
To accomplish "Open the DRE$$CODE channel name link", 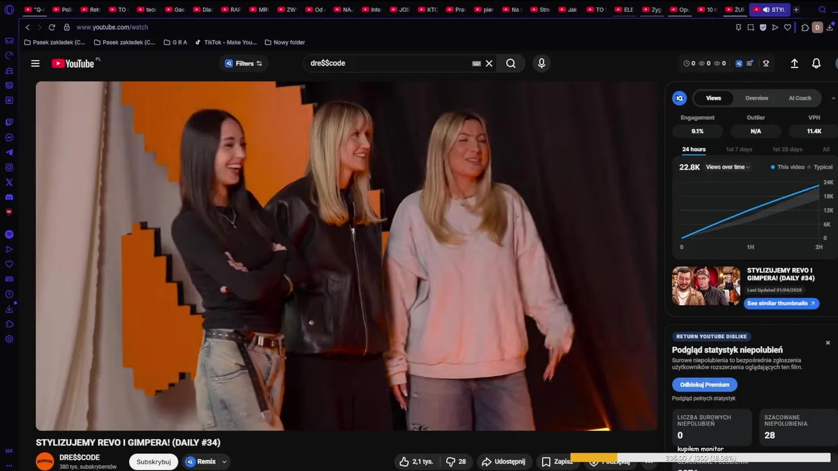I will 80,457.
